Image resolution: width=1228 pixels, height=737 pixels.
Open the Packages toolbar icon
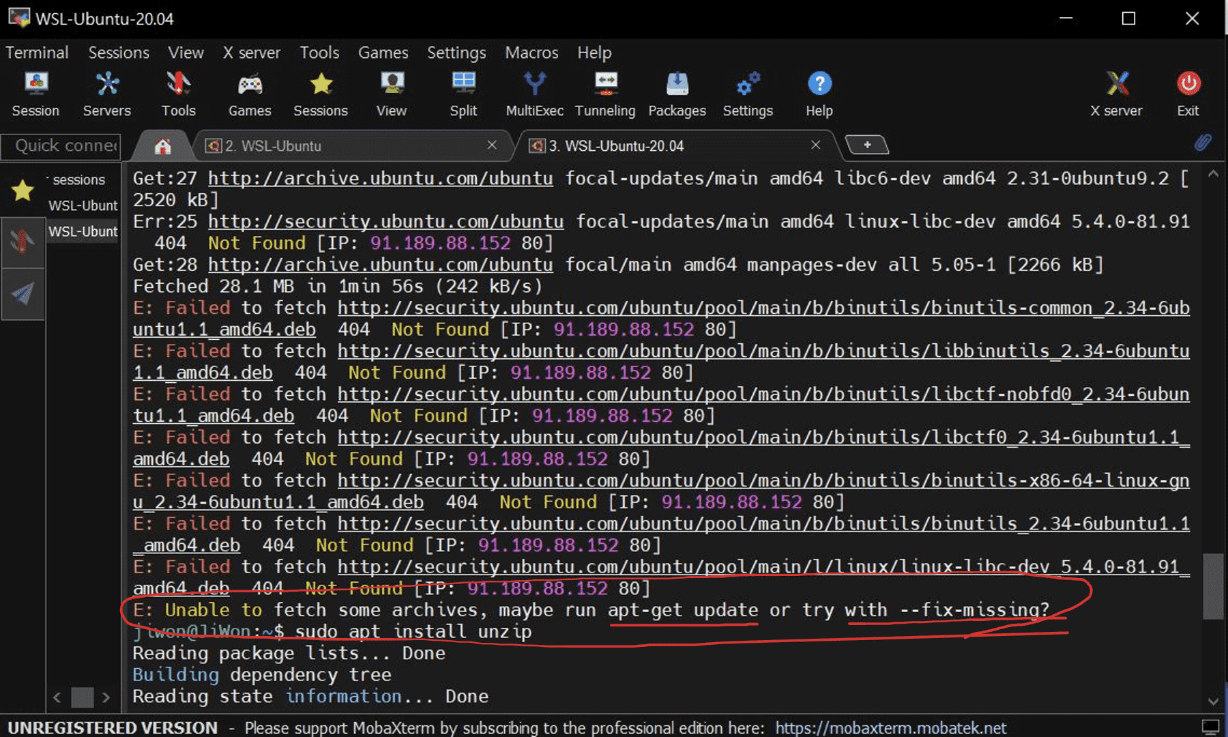click(x=677, y=93)
